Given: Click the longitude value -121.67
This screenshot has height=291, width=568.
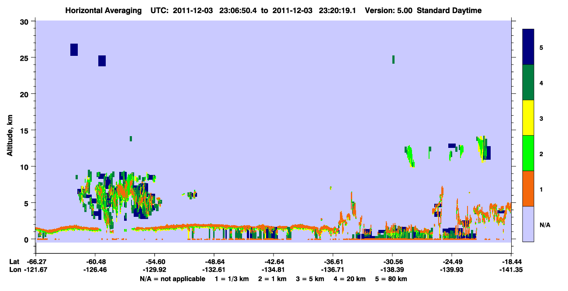Looking at the screenshot, I should (36, 270).
